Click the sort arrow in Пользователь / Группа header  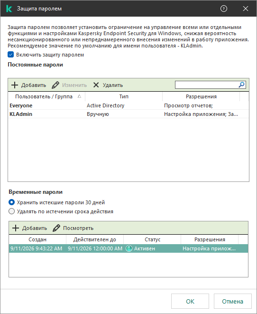79,96
